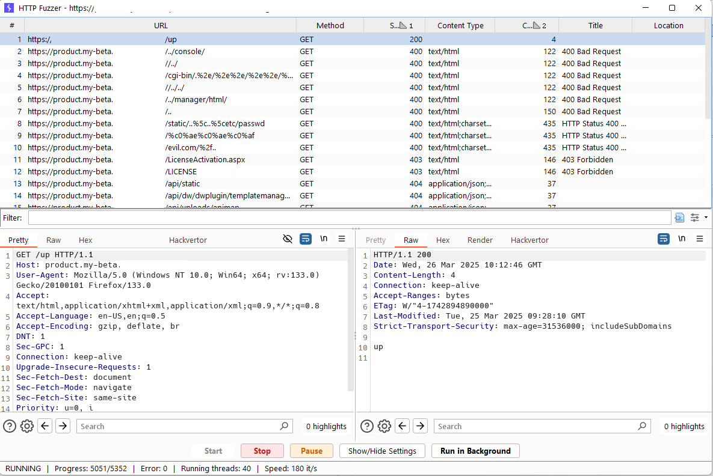Select the request Hackvertor tab
713x476 pixels.
pyautogui.click(x=188, y=240)
